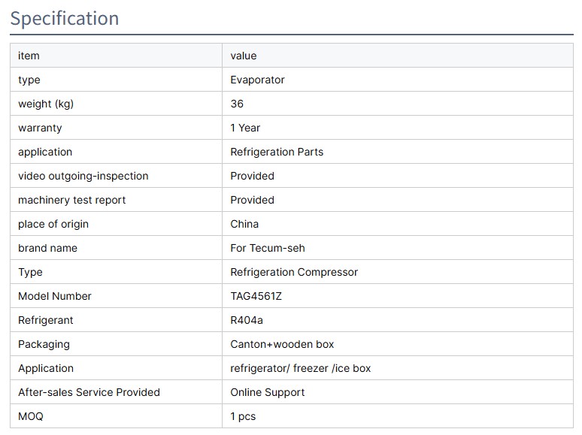
Task: Click the R404a refrigerant value
Action: [245, 320]
